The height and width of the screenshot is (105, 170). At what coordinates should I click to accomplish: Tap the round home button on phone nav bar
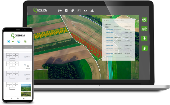pyautogui.click(x=18, y=98)
